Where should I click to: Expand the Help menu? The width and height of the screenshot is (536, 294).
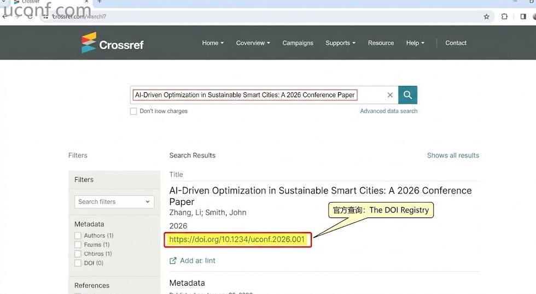[415, 43]
